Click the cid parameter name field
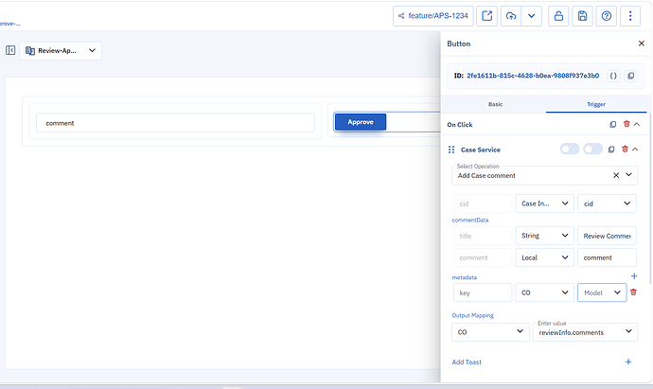This screenshot has width=653, height=389. 483,203
